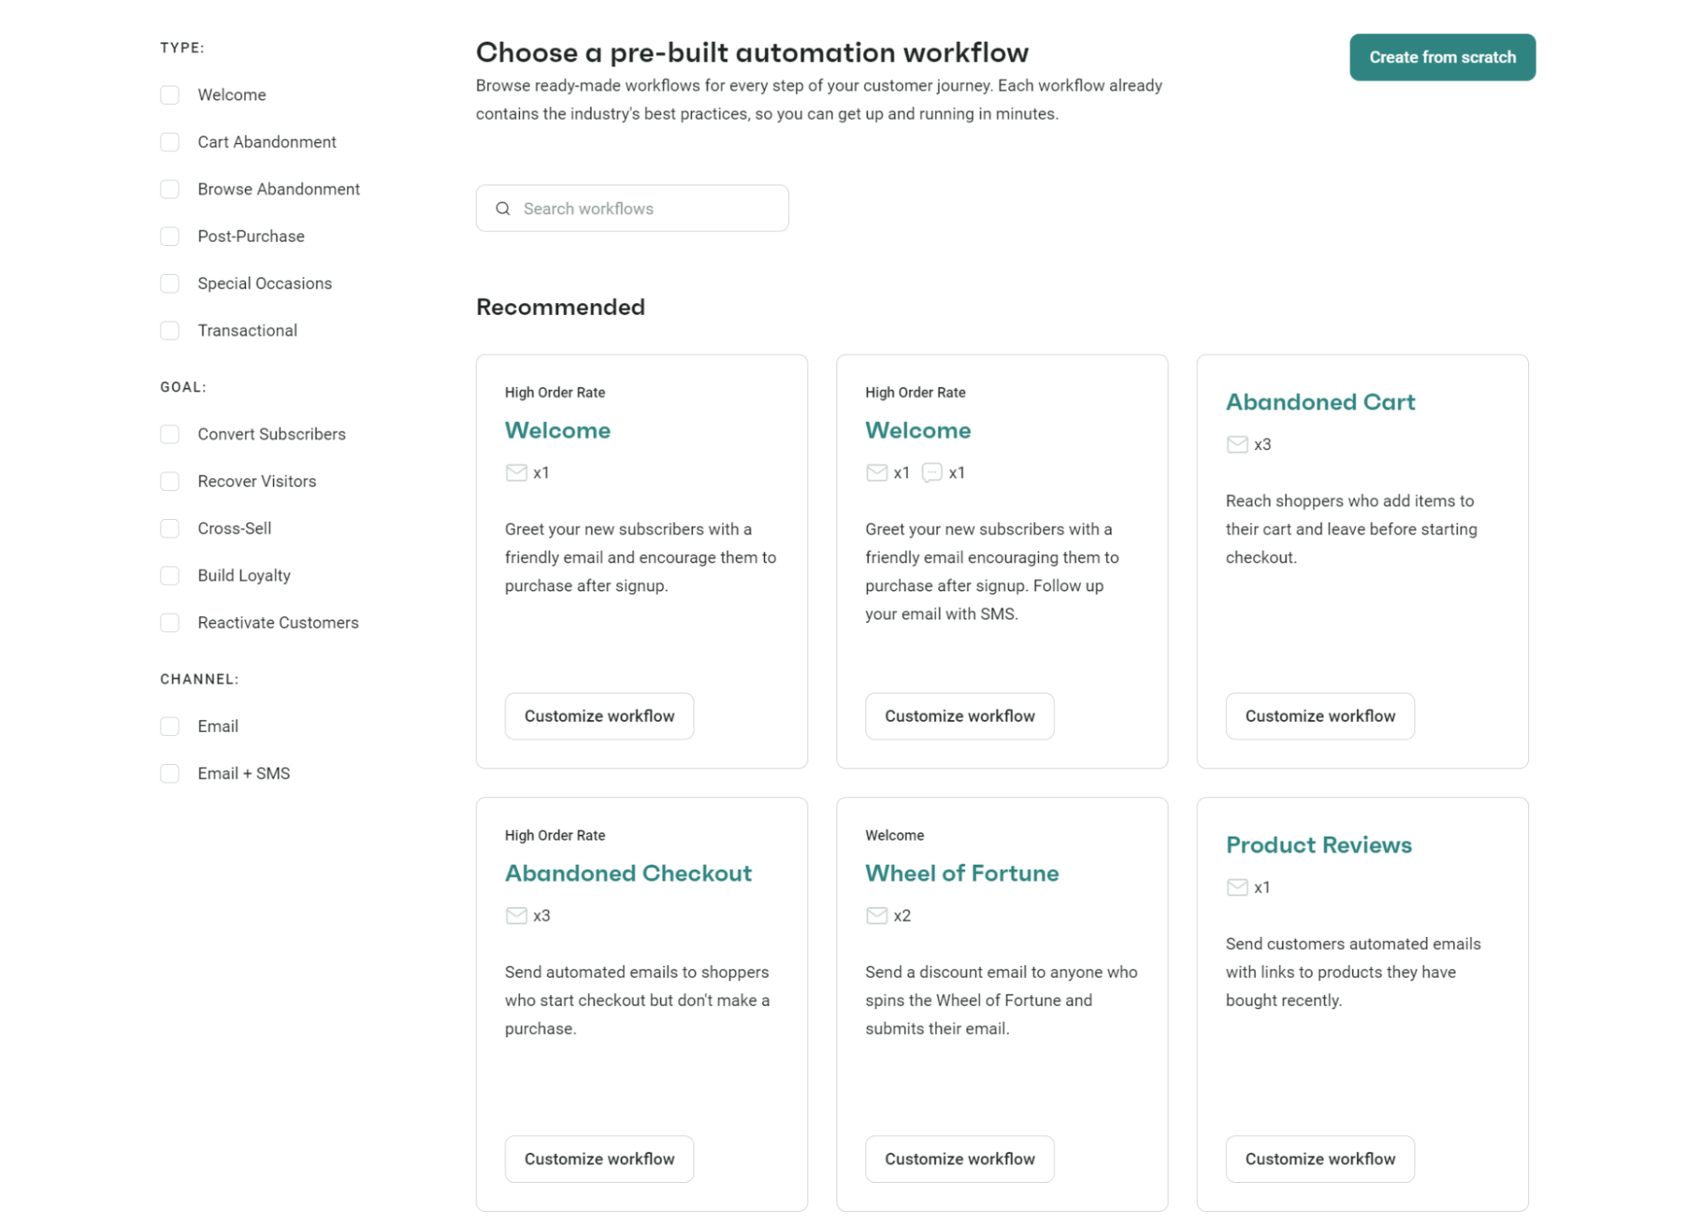
Task: Enable the Build Loyalty goal filter
Action: click(168, 575)
